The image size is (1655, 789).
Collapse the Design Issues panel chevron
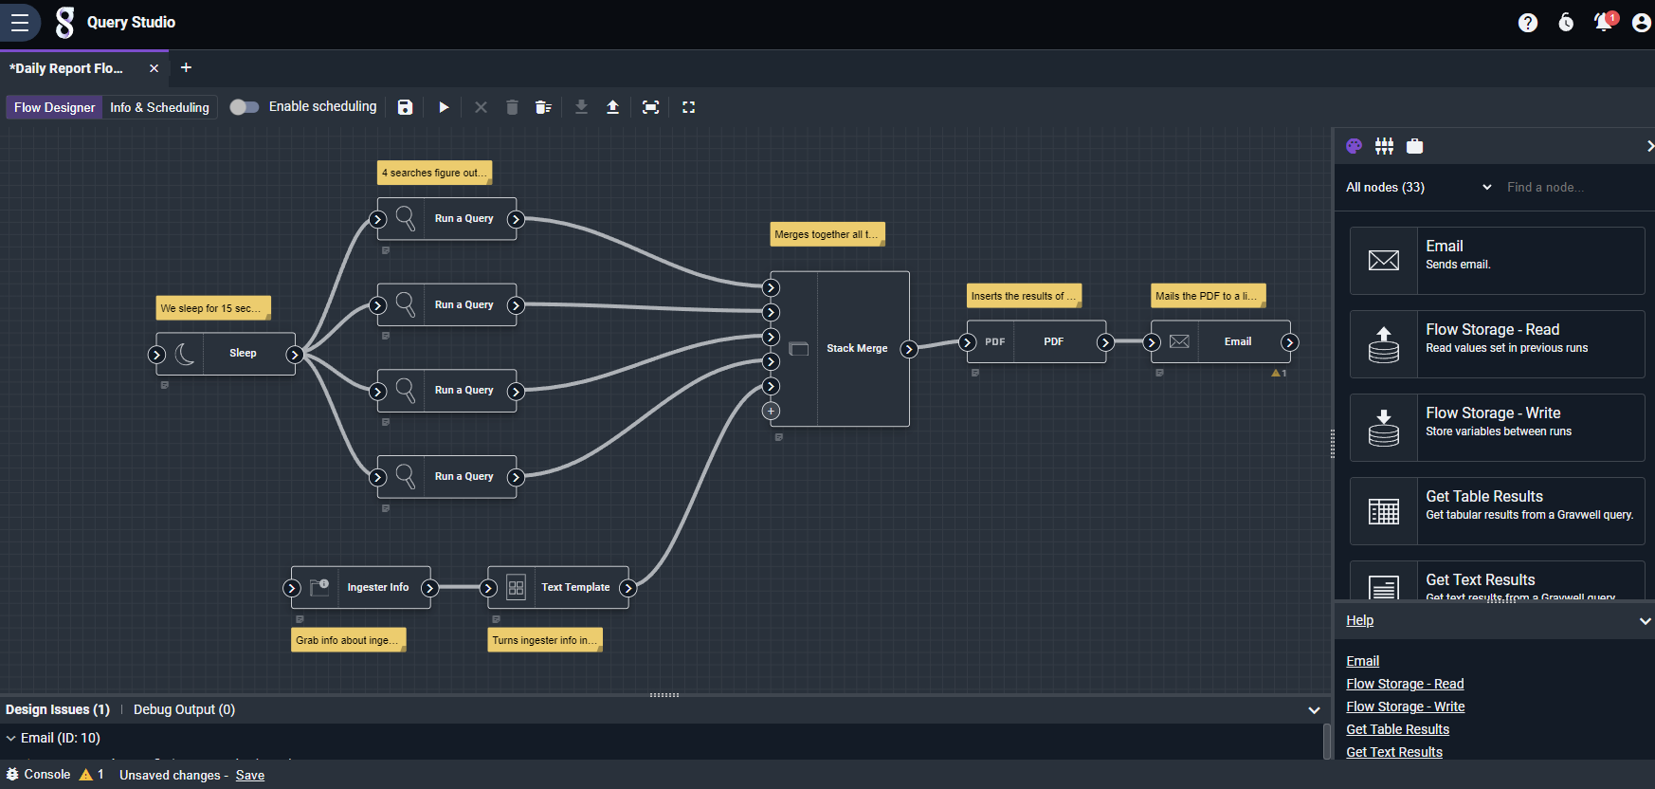click(1314, 710)
